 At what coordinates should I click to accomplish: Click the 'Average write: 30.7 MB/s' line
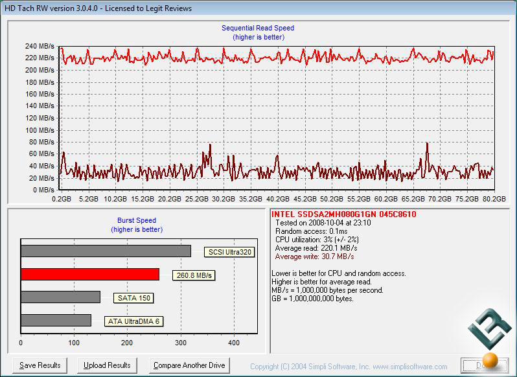[315, 257]
